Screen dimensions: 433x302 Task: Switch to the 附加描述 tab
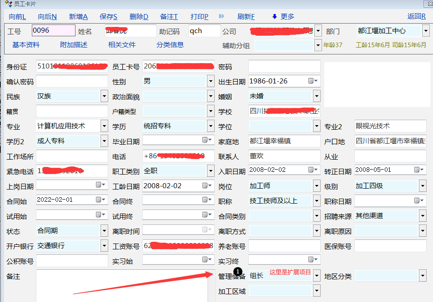point(74,45)
